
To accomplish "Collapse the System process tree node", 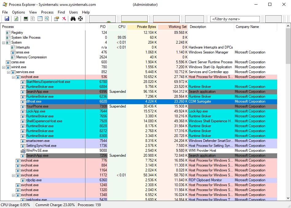I will [x=4, y=42].
